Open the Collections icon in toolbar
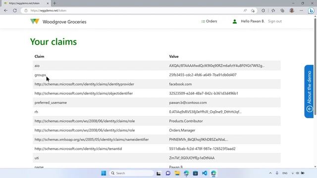 282,10
